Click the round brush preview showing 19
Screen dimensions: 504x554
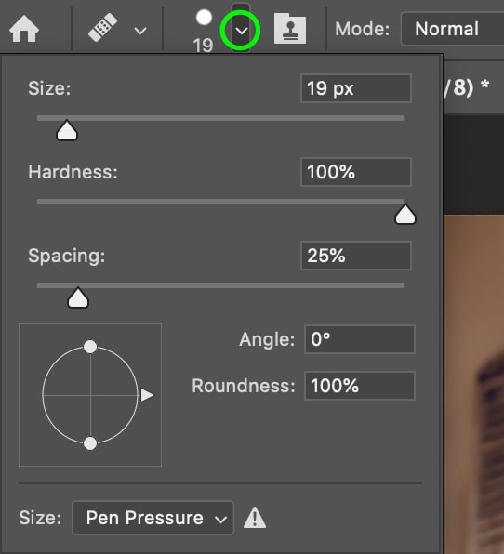tap(204, 31)
